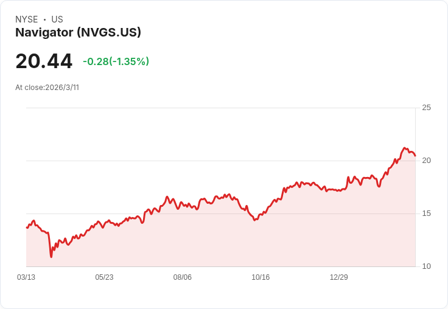Click the leftmost start of the price line
This screenshot has height=309, width=448.
pos(27,227)
